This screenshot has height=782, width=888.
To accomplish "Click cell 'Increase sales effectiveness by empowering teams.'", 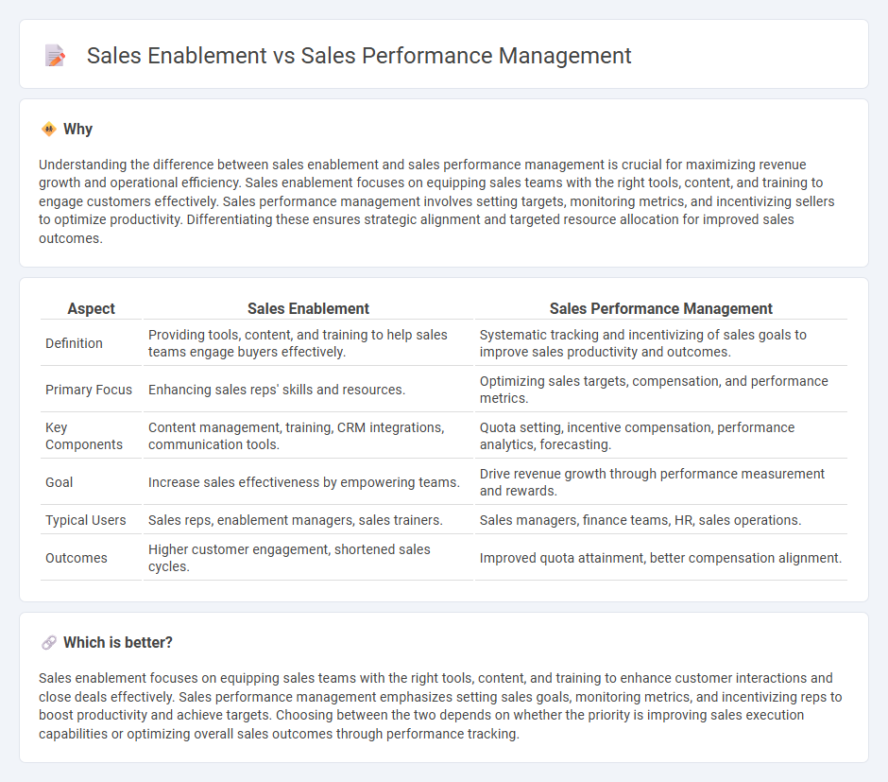I will (308, 482).
